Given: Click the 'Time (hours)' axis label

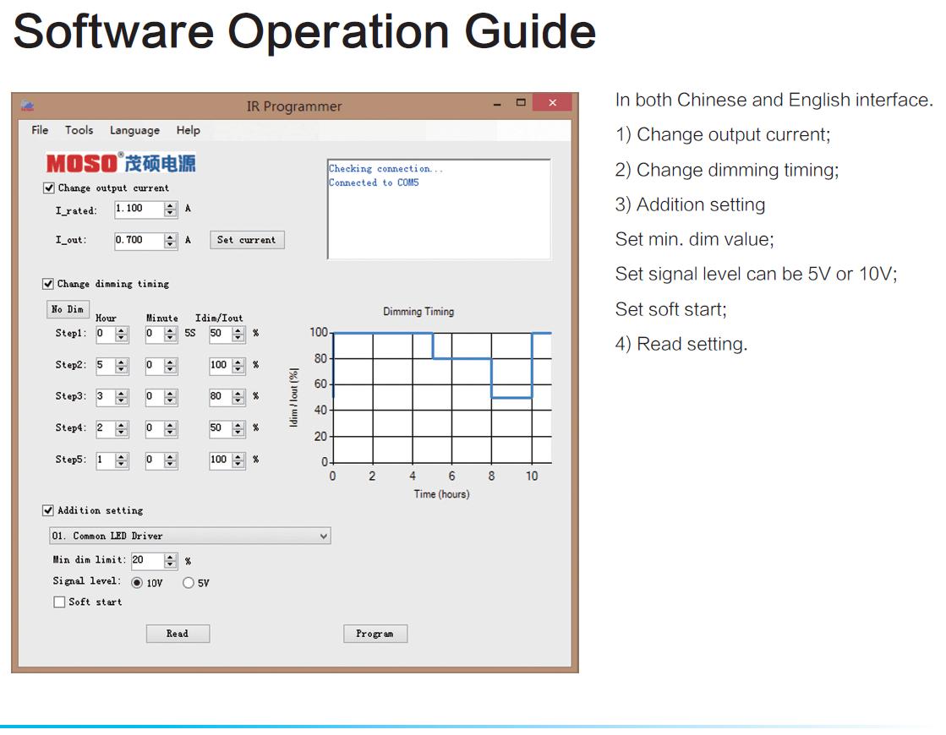Looking at the screenshot, I should 441,494.
